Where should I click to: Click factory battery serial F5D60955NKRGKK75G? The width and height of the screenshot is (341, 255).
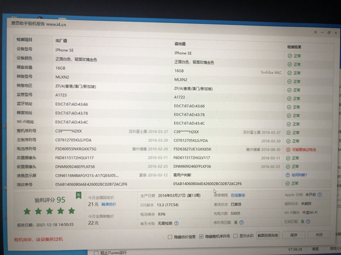coord(76,149)
